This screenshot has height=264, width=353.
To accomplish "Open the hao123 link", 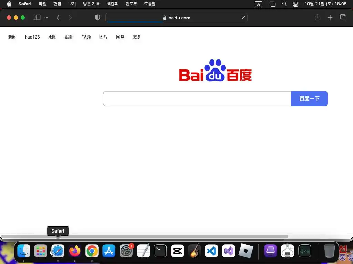I will 32,37.
